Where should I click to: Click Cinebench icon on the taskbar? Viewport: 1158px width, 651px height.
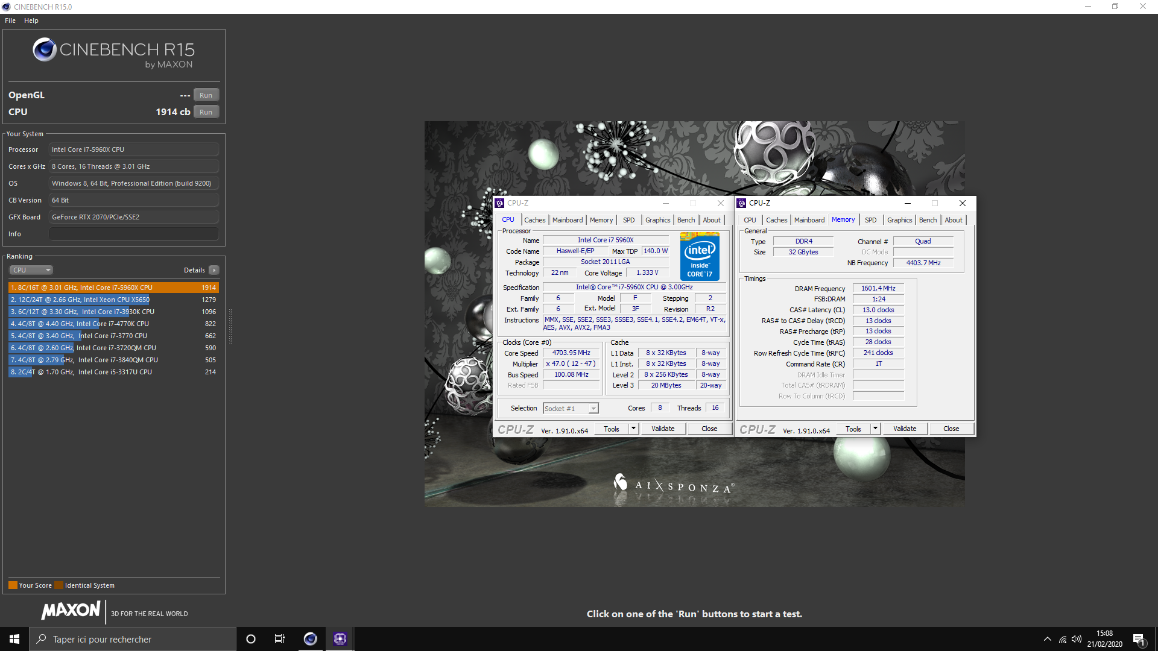tap(310, 639)
